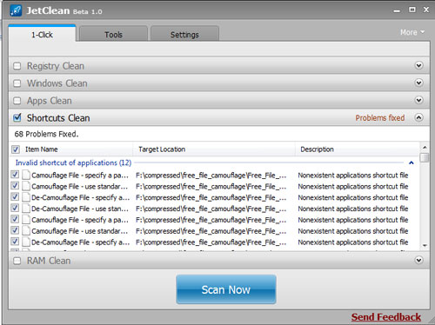Enable the Registry Clean checkbox
Image resolution: width=435 pixels, height=325 pixels.
(17, 66)
